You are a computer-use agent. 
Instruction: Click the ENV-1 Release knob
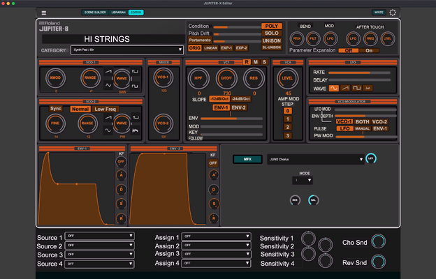pyautogui.click(x=122, y=218)
